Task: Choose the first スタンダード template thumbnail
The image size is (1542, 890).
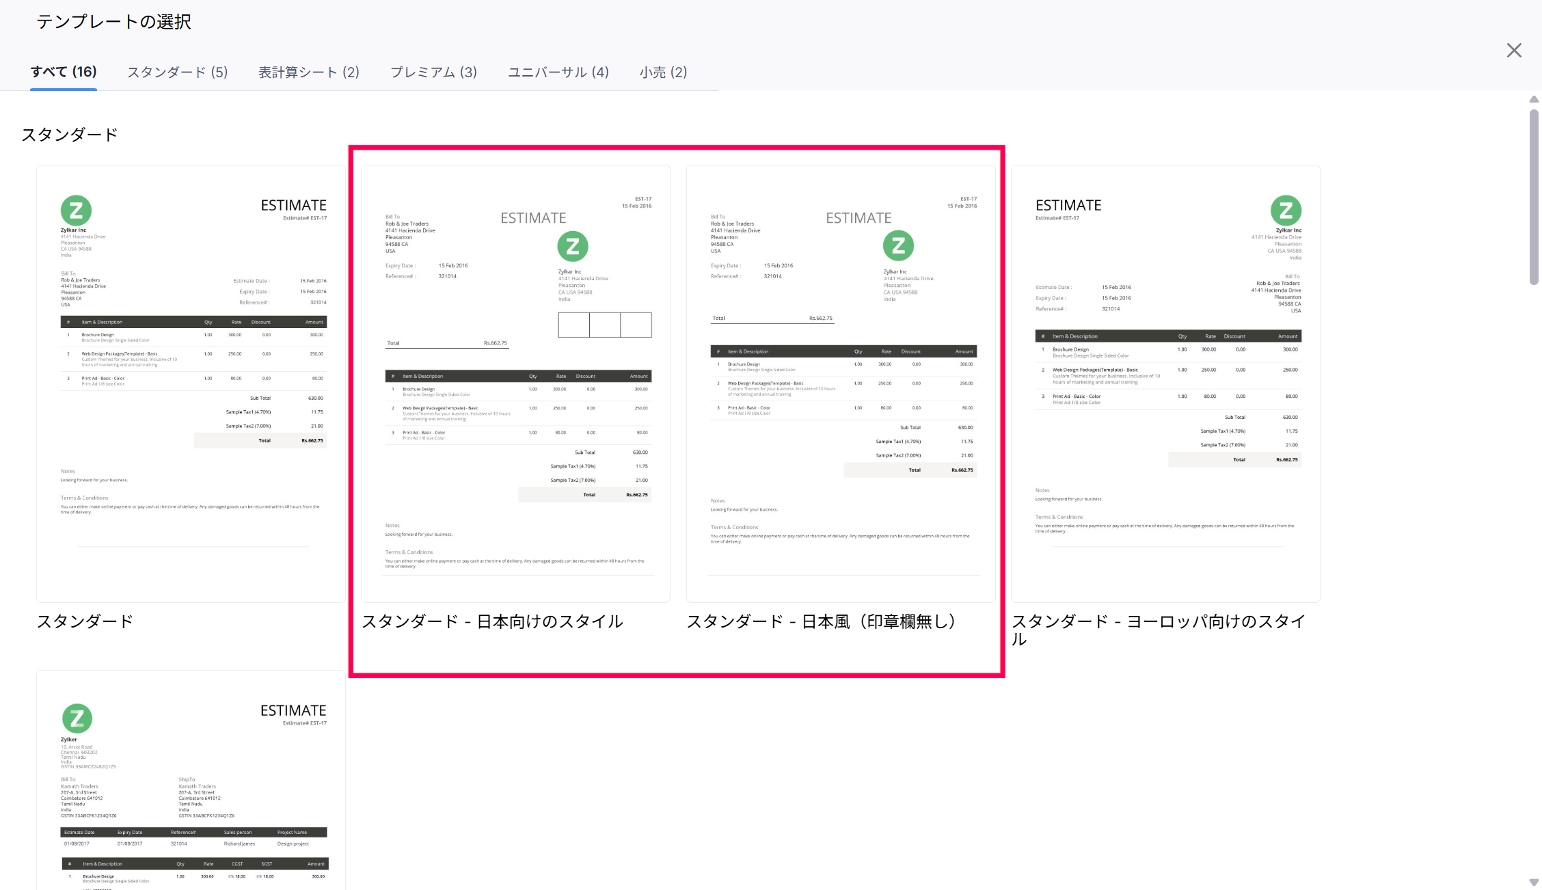Action: coord(191,383)
